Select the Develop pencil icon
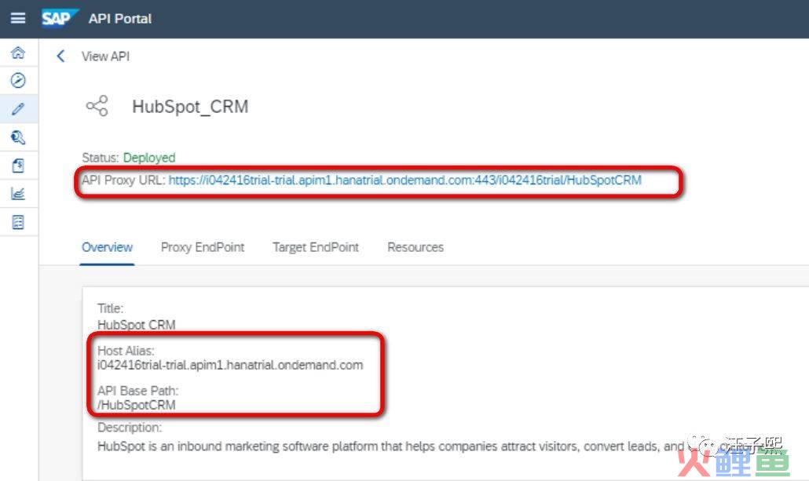This screenshot has height=481, width=809. coord(18,109)
